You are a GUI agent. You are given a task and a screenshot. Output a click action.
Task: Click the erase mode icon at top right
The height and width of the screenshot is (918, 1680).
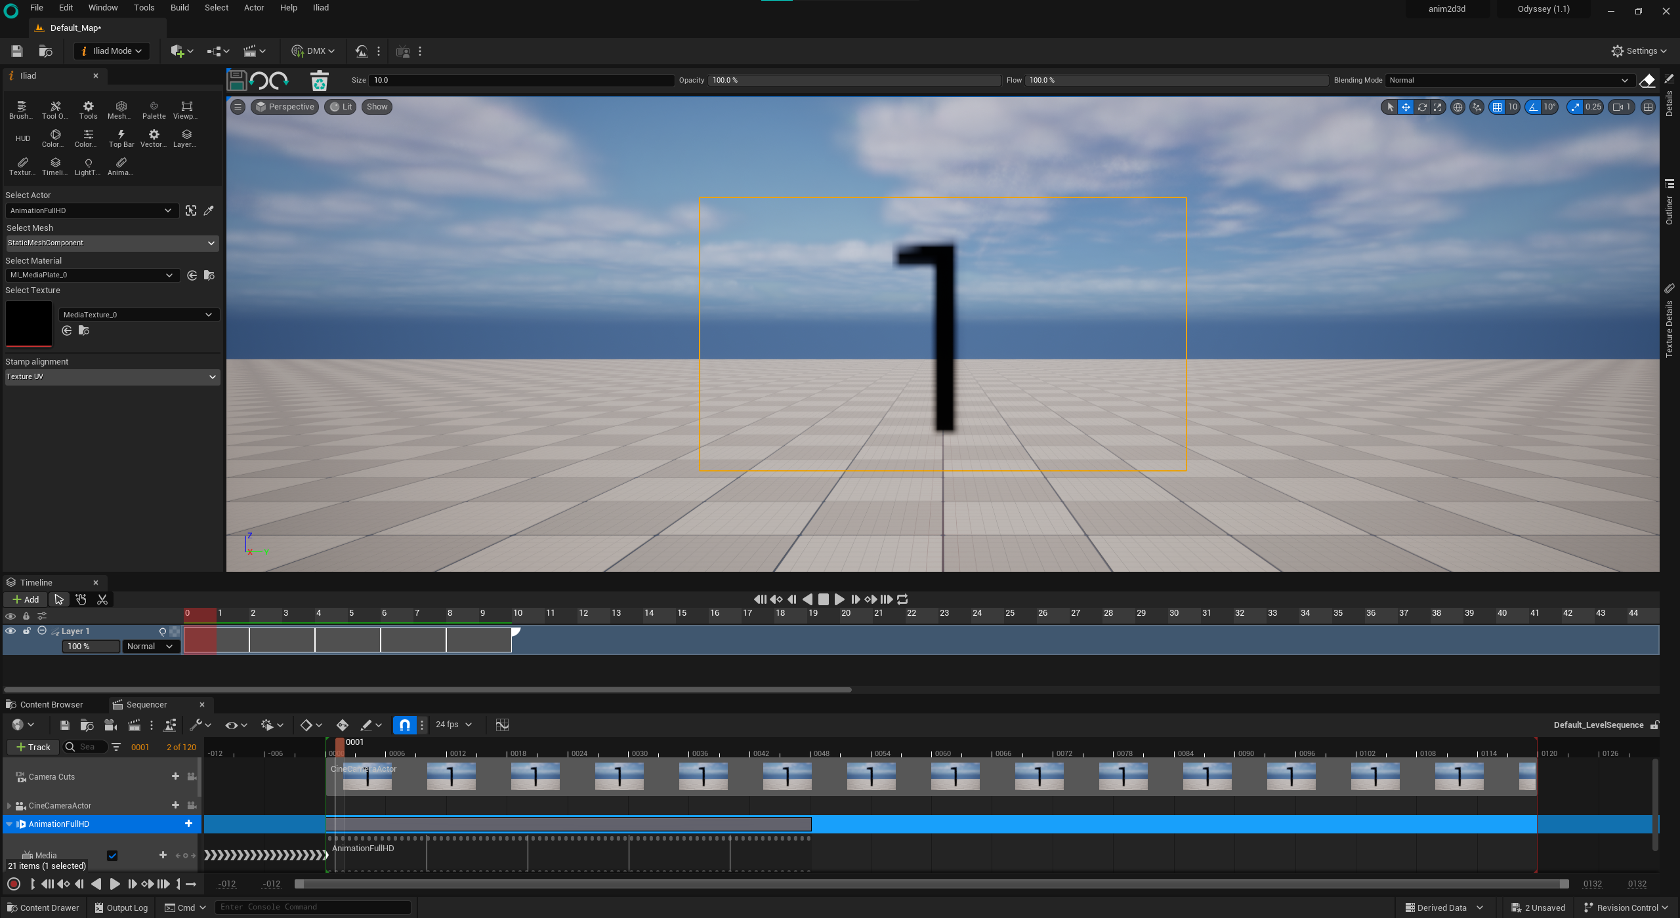[x=1647, y=81]
